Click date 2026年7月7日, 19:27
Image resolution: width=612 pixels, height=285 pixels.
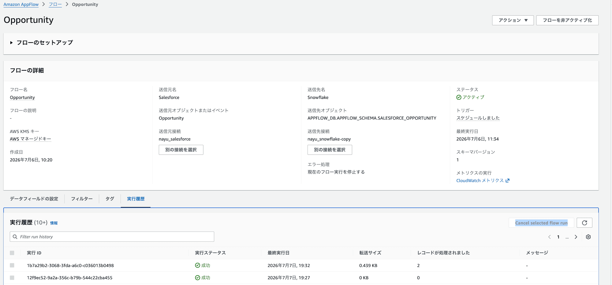tap(289, 278)
